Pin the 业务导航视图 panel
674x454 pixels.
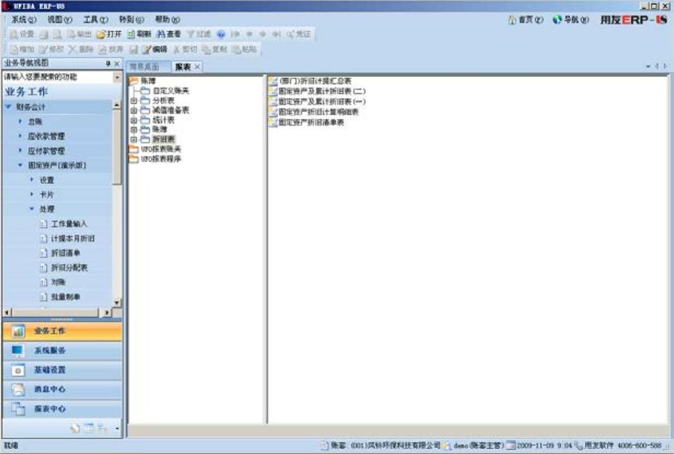(x=108, y=64)
